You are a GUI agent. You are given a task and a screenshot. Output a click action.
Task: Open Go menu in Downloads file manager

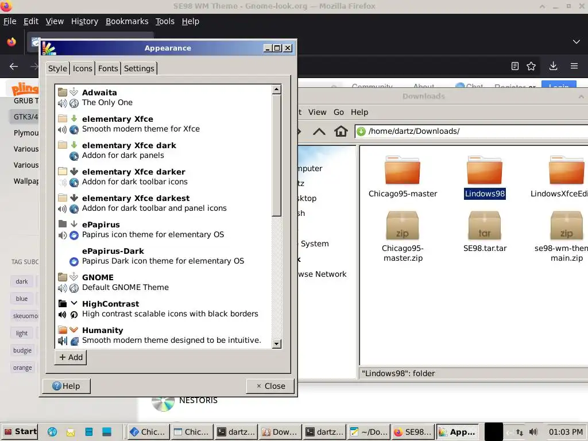(x=339, y=112)
